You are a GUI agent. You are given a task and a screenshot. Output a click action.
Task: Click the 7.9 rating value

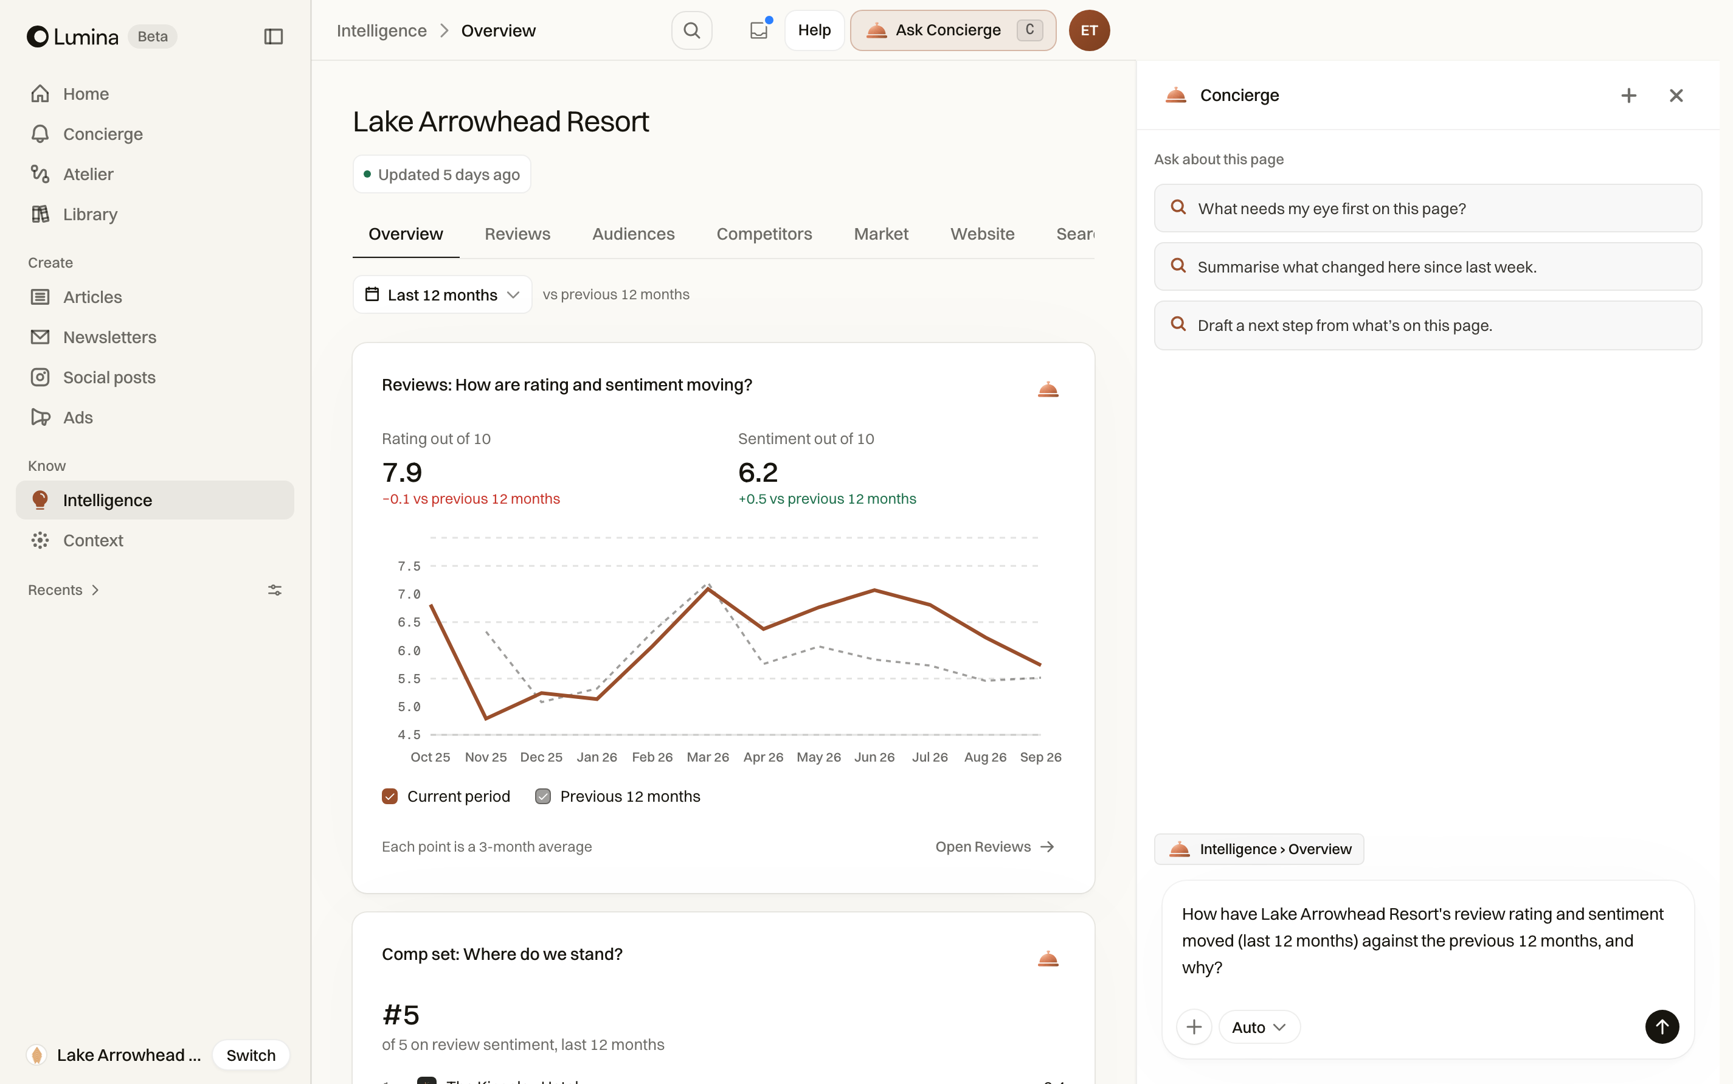click(x=402, y=472)
